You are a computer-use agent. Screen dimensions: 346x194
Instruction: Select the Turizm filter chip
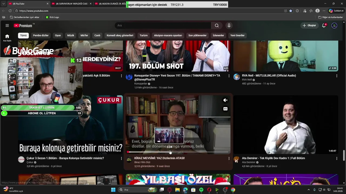click(x=144, y=35)
